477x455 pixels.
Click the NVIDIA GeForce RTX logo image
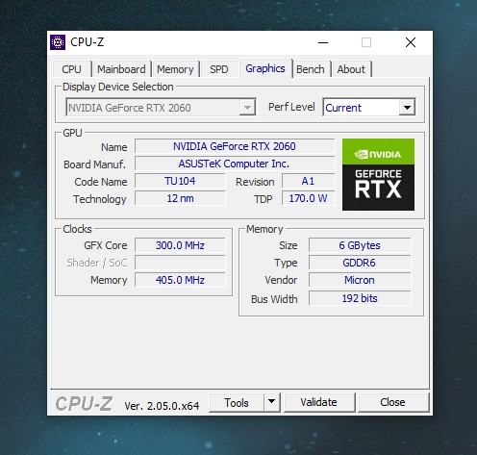(378, 174)
